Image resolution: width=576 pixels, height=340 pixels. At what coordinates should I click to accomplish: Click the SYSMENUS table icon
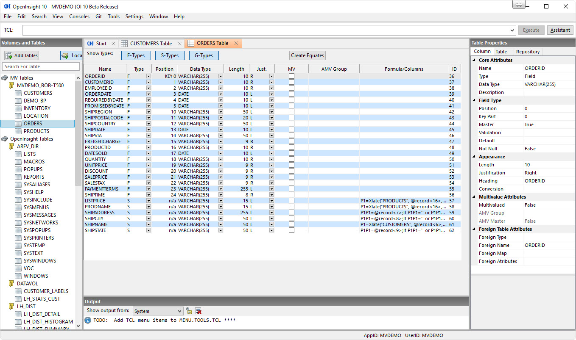point(18,207)
